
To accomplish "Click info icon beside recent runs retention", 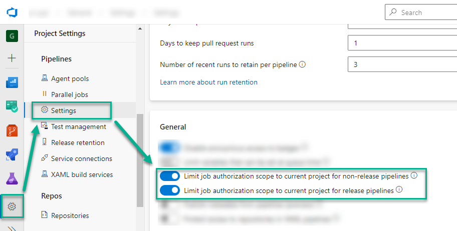I will pyautogui.click(x=302, y=64).
